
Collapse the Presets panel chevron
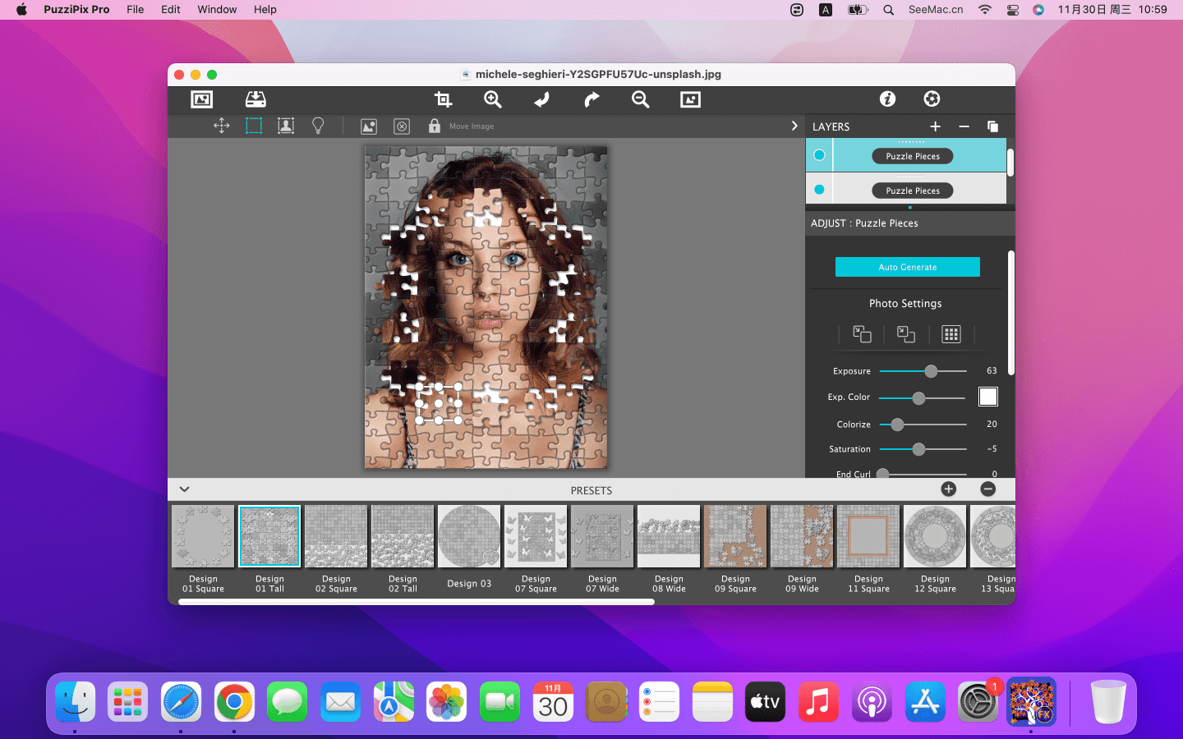(x=185, y=489)
